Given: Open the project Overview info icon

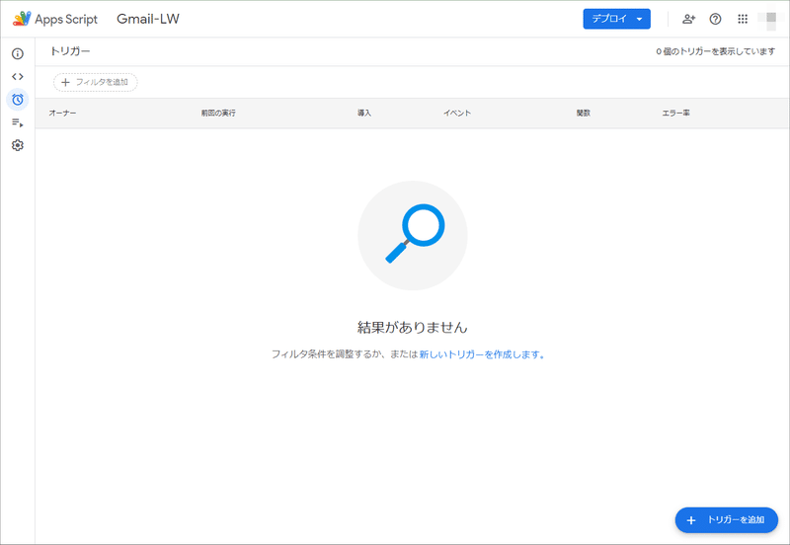Looking at the screenshot, I should 18,54.
